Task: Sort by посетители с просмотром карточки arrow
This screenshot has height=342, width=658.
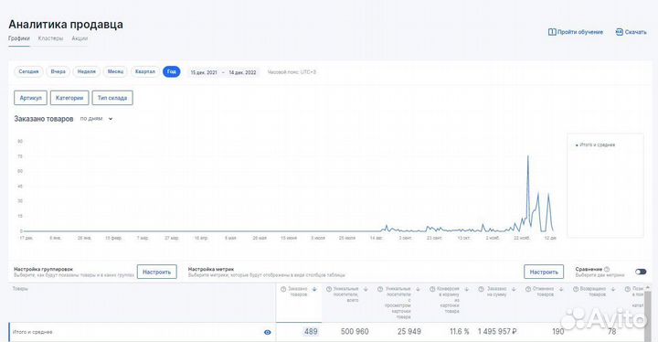Action: pos(418,289)
